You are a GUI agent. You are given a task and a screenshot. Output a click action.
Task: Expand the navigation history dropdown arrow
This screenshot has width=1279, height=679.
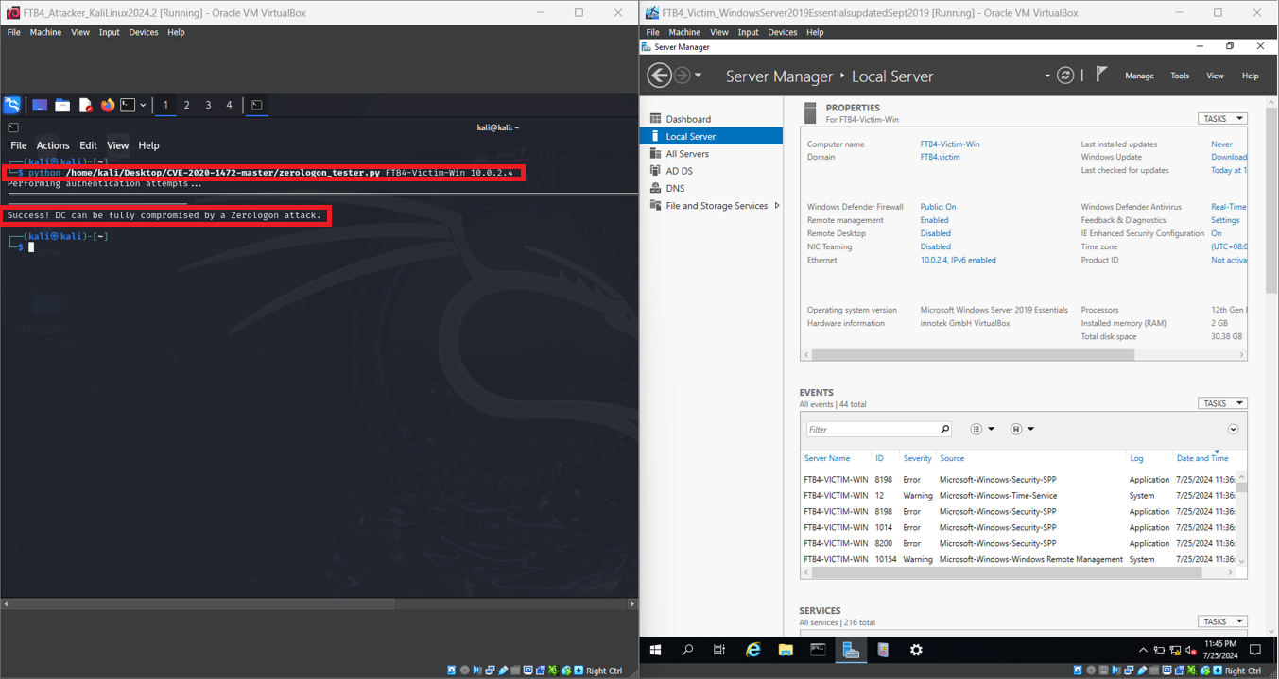tap(698, 76)
